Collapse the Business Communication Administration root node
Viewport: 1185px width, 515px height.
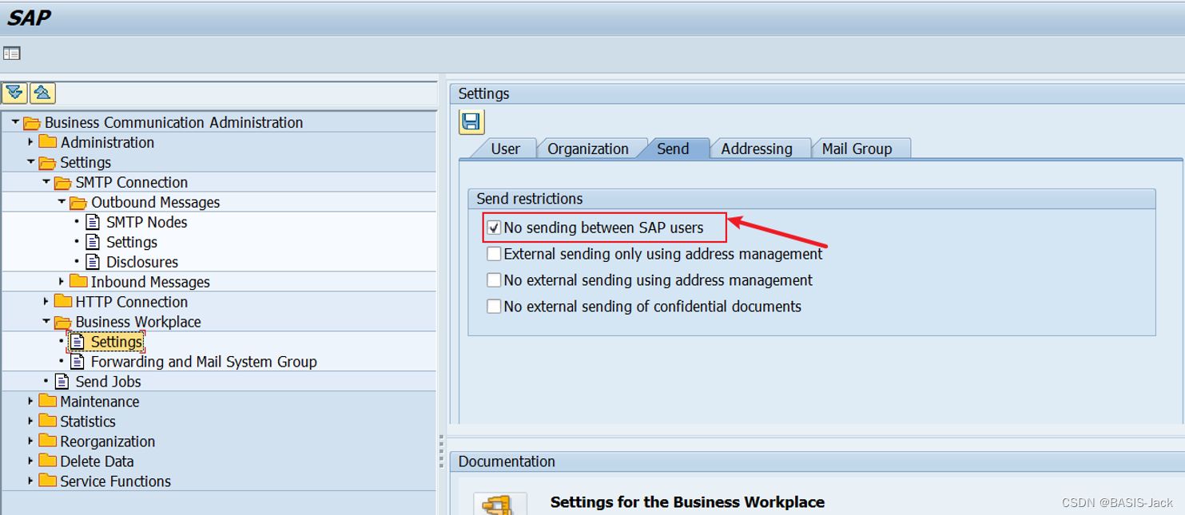point(15,122)
